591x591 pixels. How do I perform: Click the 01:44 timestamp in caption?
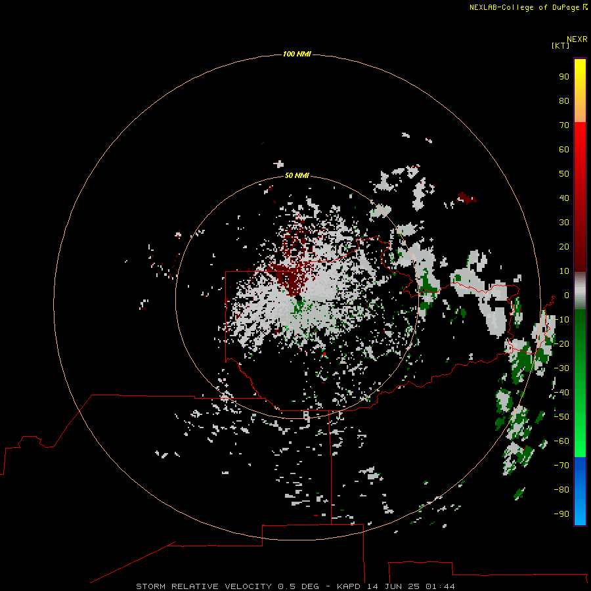click(x=440, y=586)
